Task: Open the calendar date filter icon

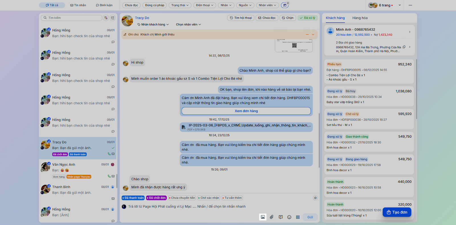Action: coord(284,5)
